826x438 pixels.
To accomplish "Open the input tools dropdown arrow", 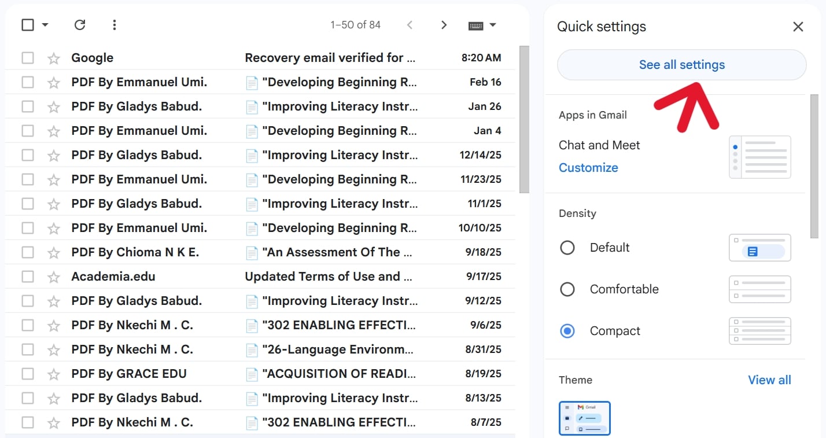I will (492, 25).
